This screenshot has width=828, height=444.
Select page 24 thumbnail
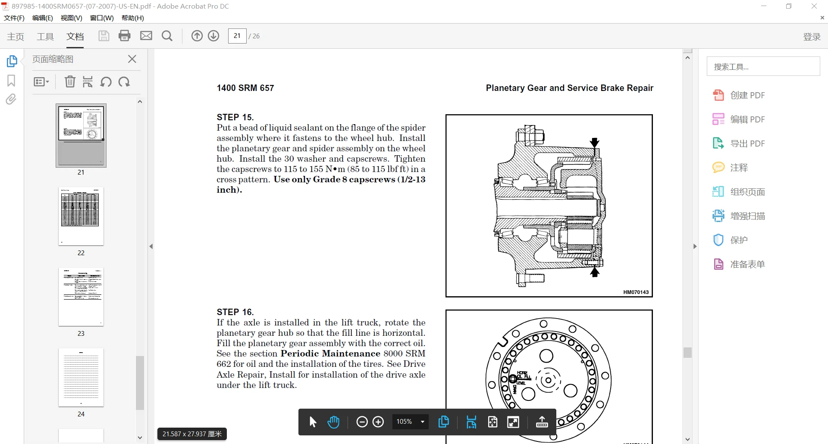click(81, 378)
